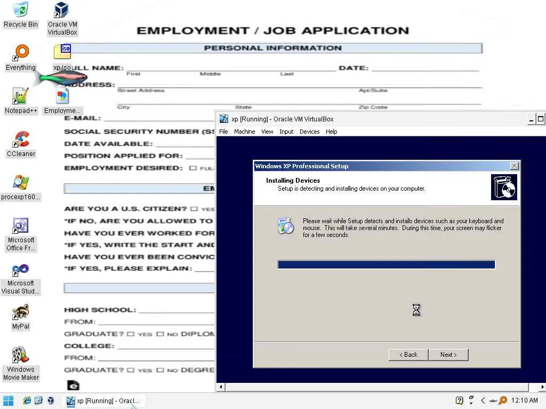Click the right arrow of the VM scrollbar

click(x=542, y=387)
